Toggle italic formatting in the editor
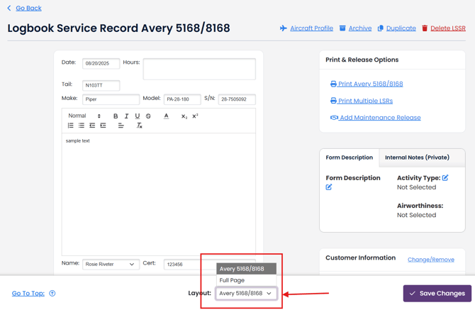Viewport: 475px width, 310px height. 126,116
